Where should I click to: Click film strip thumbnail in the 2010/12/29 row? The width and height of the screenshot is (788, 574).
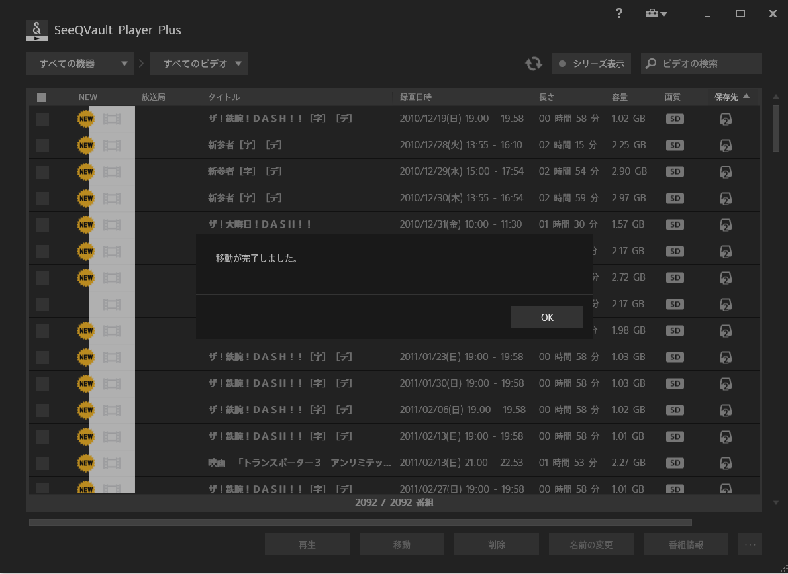coord(112,171)
